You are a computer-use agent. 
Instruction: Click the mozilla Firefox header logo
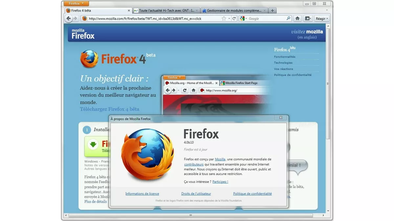[83, 34]
